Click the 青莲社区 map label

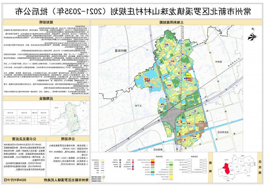pos(158,150)
